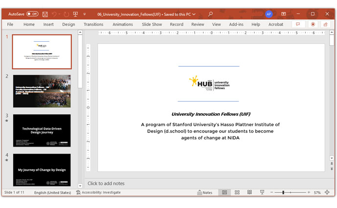This screenshot has height=208, width=337.
Task: Click the 57% zoom level
Action: [317, 192]
